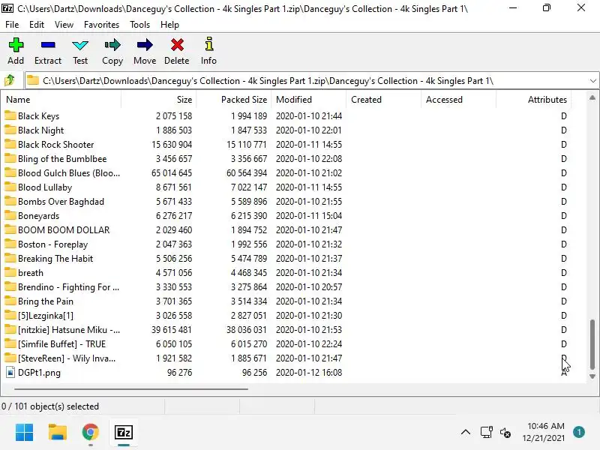The width and height of the screenshot is (600, 450).
Task: Sort by Attributes column header
Action: tap(533, 100)
